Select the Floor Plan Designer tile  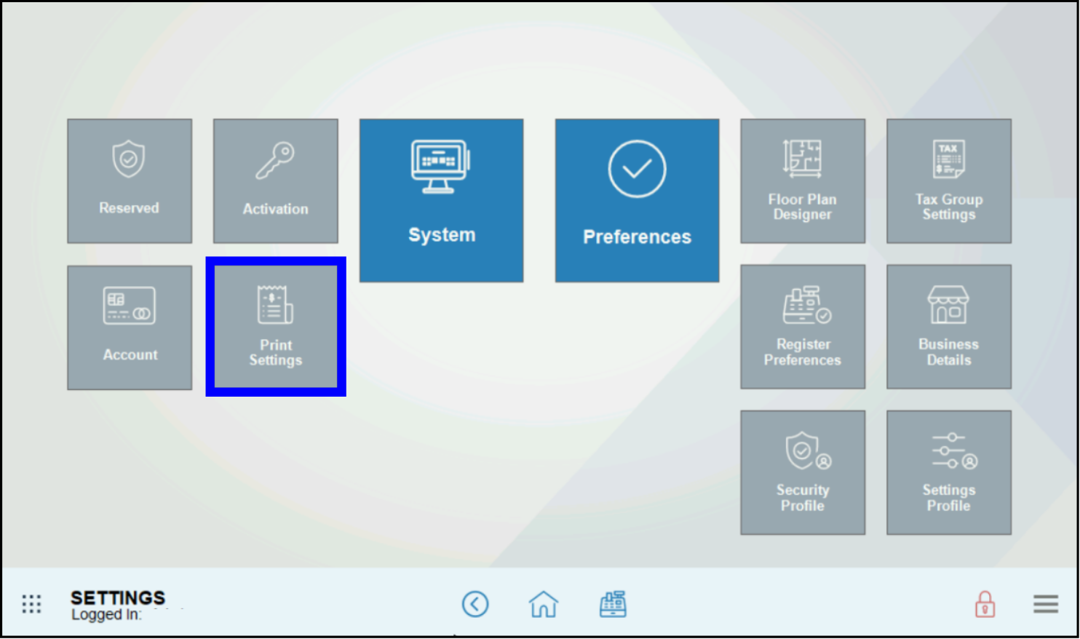click(x=801, y=180)
